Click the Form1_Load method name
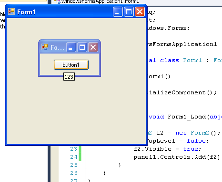This screenshot has width=222, height=182. click(x=187, y=117)
